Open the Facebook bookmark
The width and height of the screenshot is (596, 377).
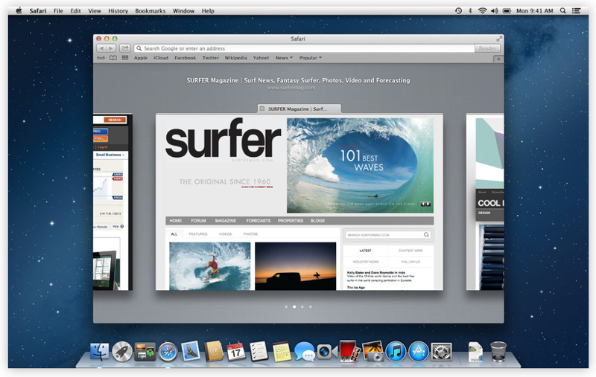tap(185, 58)
